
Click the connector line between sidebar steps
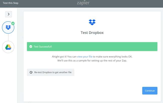pyautogui.click(x=8, y=37)
